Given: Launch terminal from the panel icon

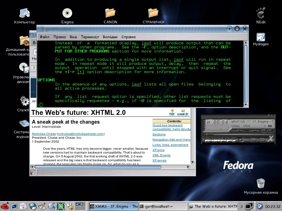Looking at the screenshot, I should coord(14,206).
